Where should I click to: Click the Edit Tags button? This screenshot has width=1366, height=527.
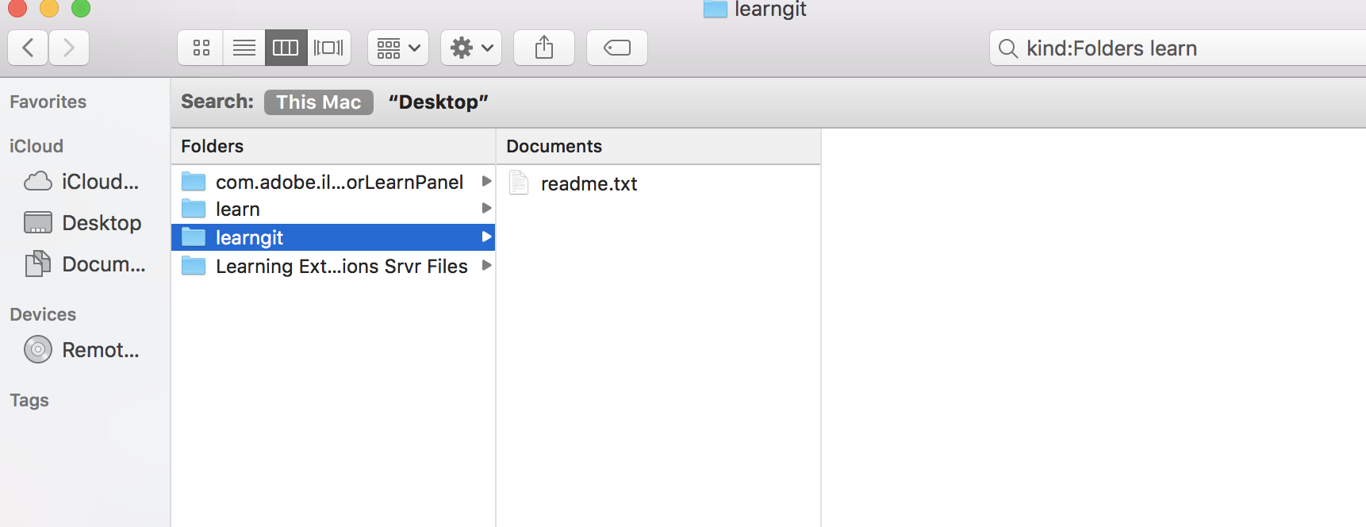coord(617,48)
